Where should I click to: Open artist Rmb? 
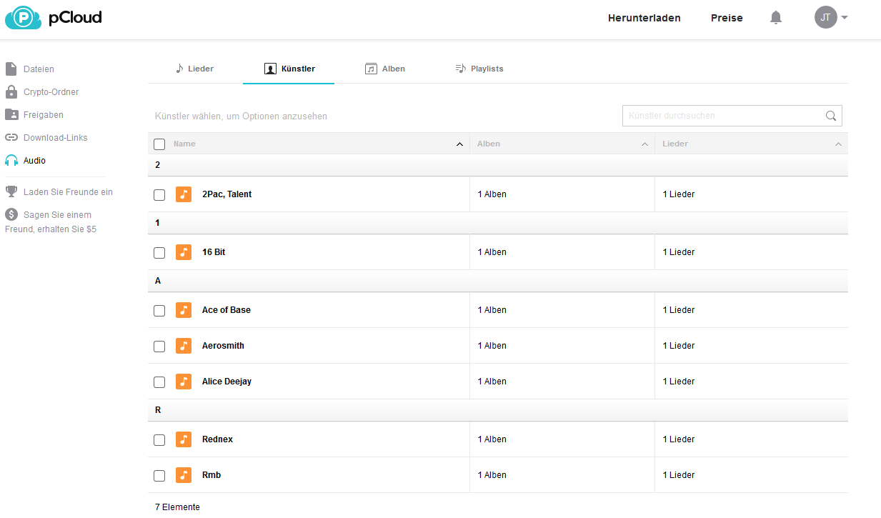(211, 475)
